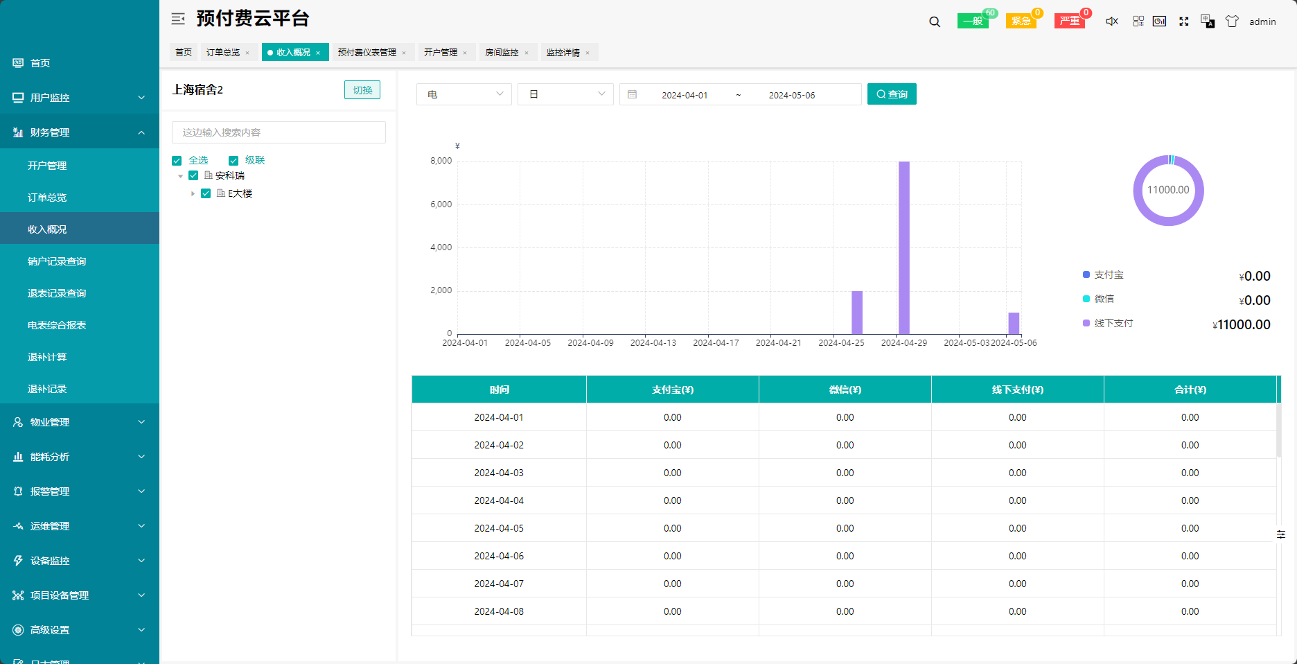Click the 查询 query button
The height and width of the screenshot is (664, 1297).
(892, 94)
